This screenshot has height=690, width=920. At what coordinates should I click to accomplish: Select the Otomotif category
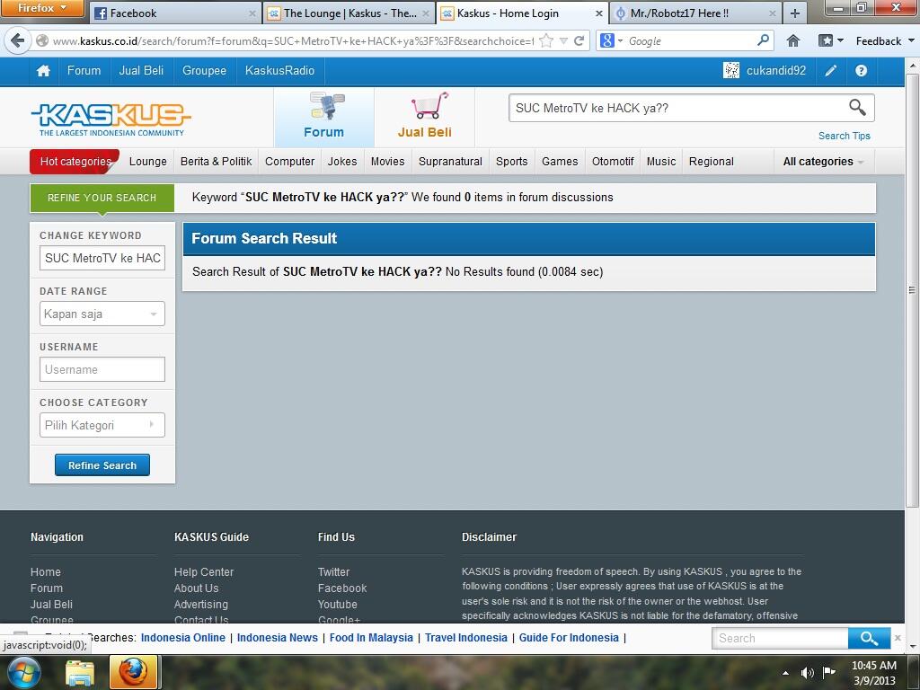point(613,162)
